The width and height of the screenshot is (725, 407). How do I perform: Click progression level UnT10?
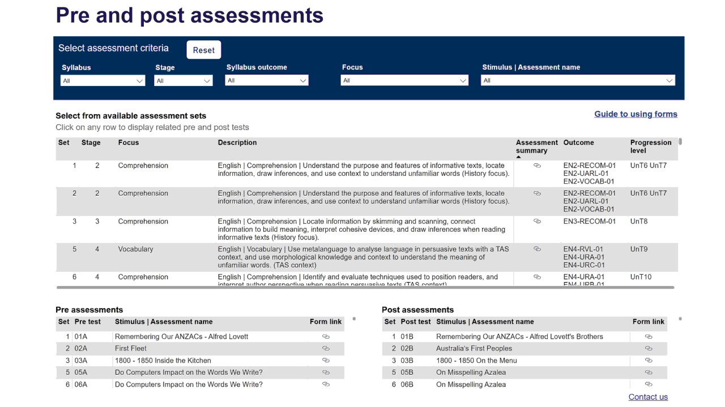click(x=641, y=277)
